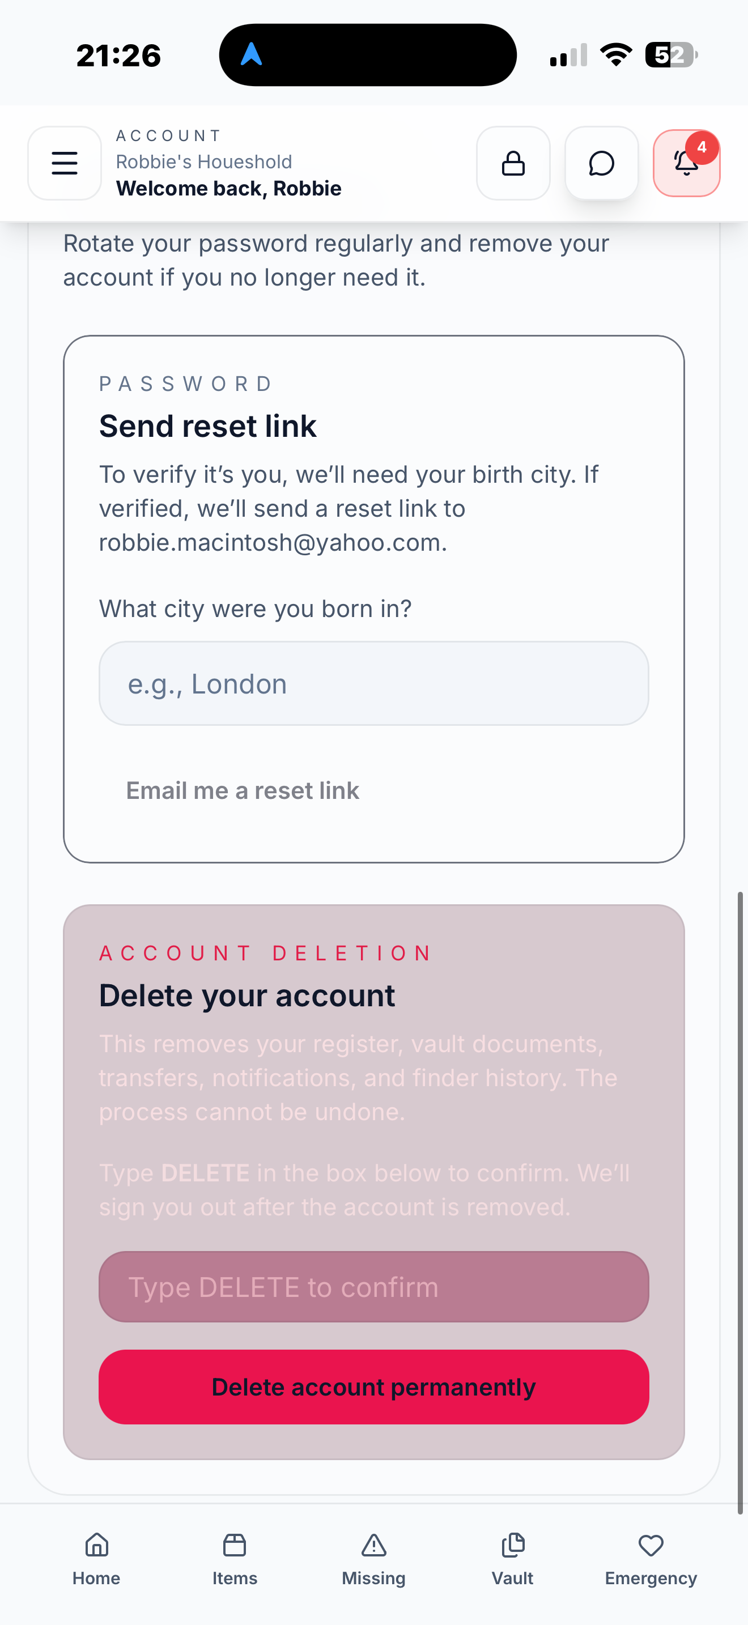Click the vertical scrollbar on right
This screenshot has width=748, height=1625.
[x=741, y=1202]
